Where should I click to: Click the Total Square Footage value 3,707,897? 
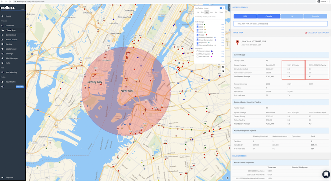[x=270, y=77]
